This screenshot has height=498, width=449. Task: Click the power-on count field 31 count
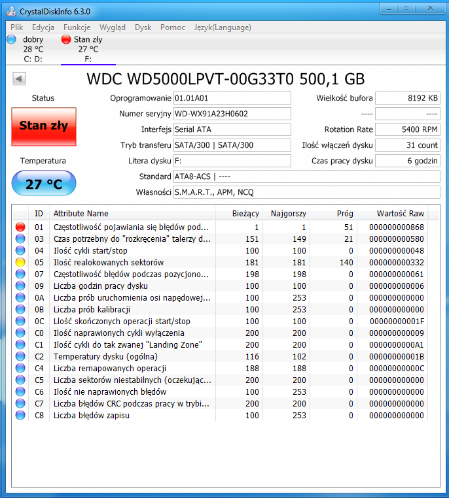tap(408, 145)
